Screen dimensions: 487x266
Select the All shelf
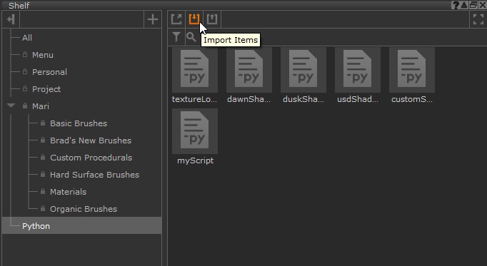(x=27, y=38)
